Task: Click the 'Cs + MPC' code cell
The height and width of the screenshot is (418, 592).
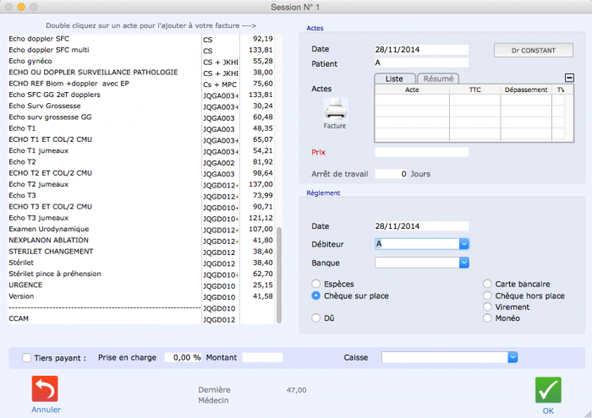Action: tap(220, 84)
